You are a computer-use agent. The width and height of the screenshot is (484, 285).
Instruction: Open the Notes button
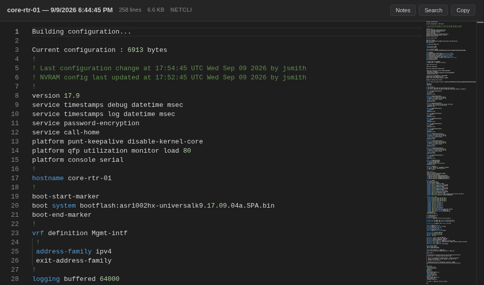pos(403,10)
